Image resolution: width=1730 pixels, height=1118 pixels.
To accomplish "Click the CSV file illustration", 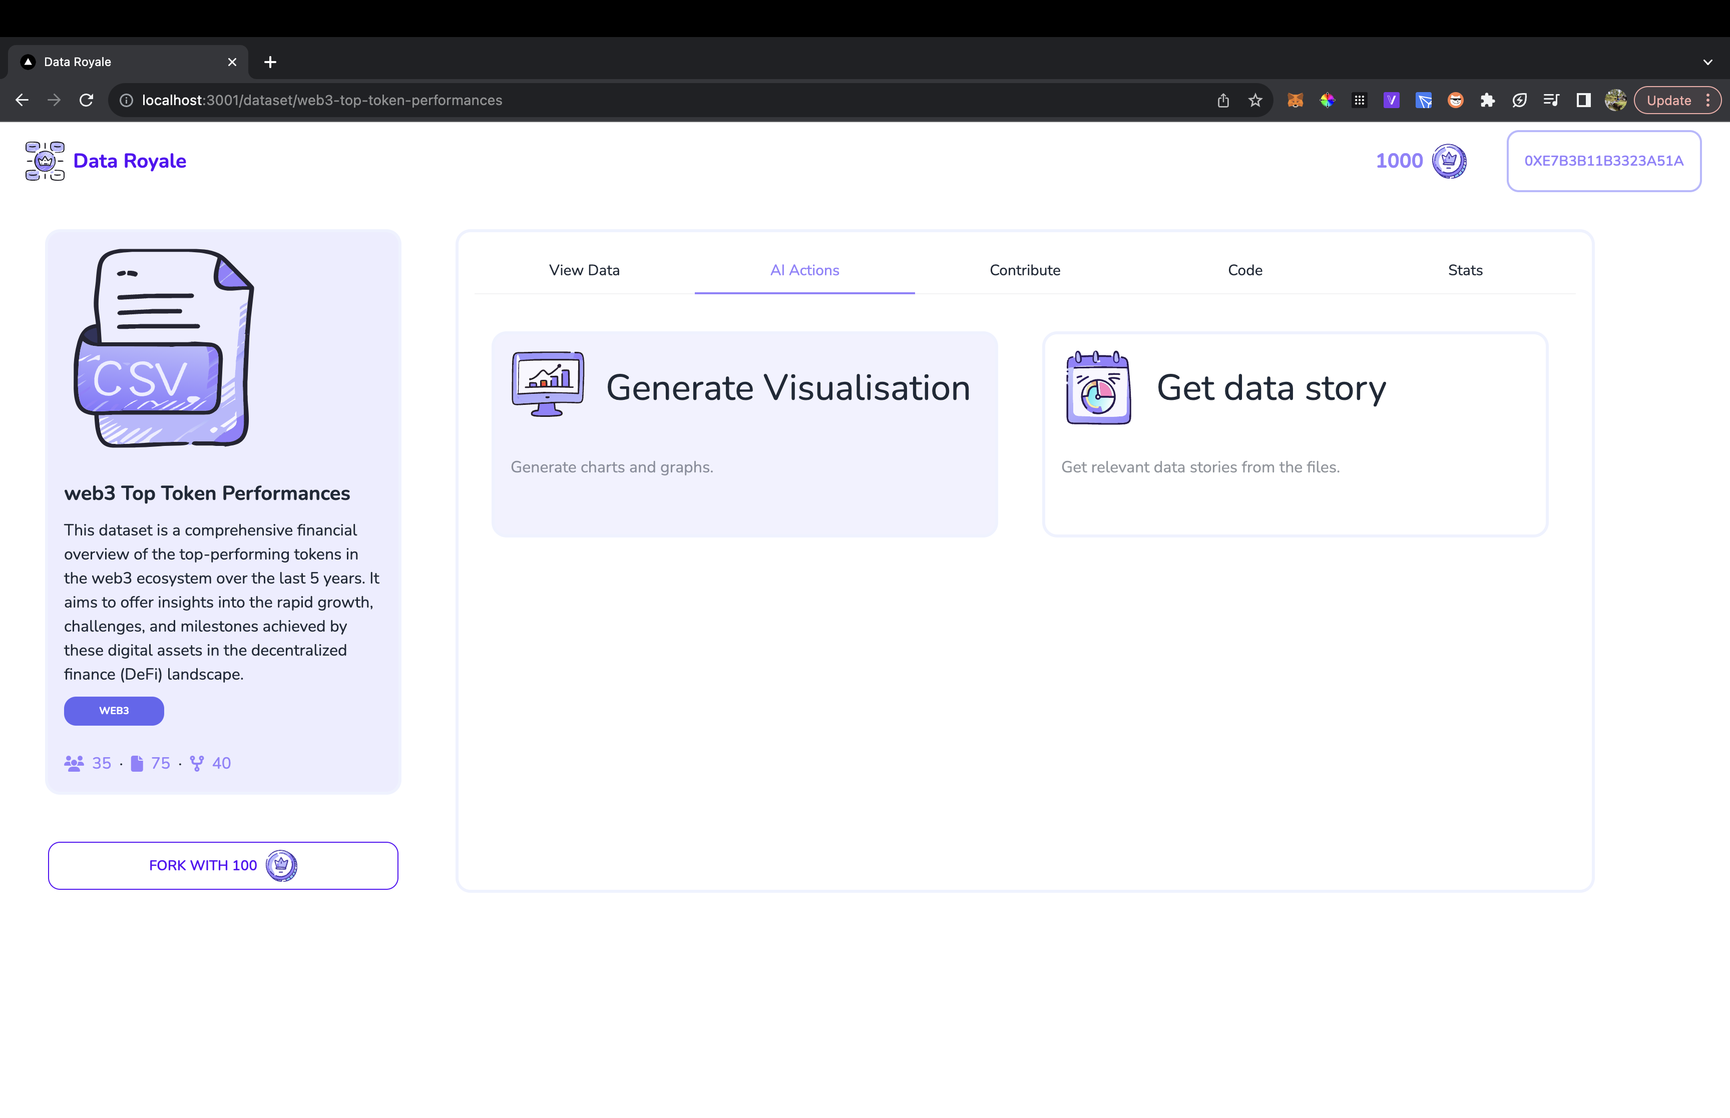I will [165, 348].
